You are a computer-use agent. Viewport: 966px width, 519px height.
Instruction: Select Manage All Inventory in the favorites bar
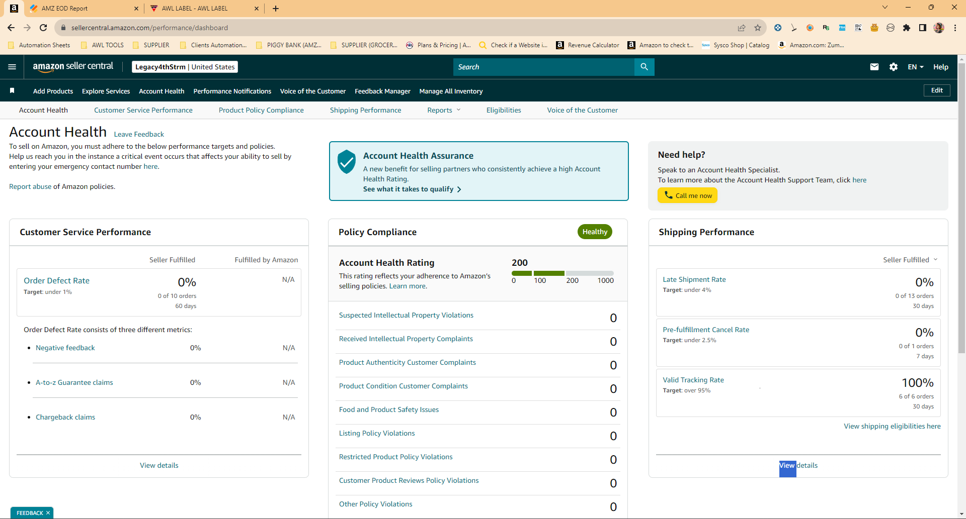click(451, 91)
